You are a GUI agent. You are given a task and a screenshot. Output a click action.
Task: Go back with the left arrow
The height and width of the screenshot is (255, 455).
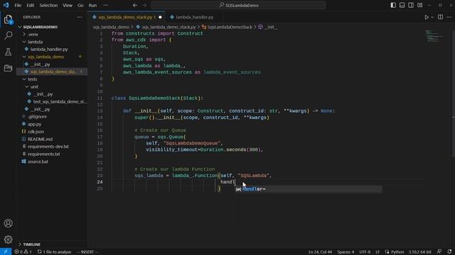135,5
